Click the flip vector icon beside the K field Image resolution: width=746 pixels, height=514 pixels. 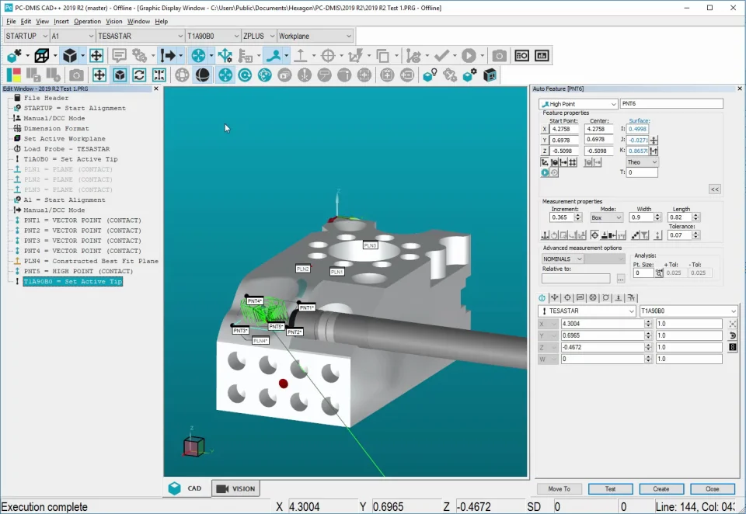coord(654,151)
